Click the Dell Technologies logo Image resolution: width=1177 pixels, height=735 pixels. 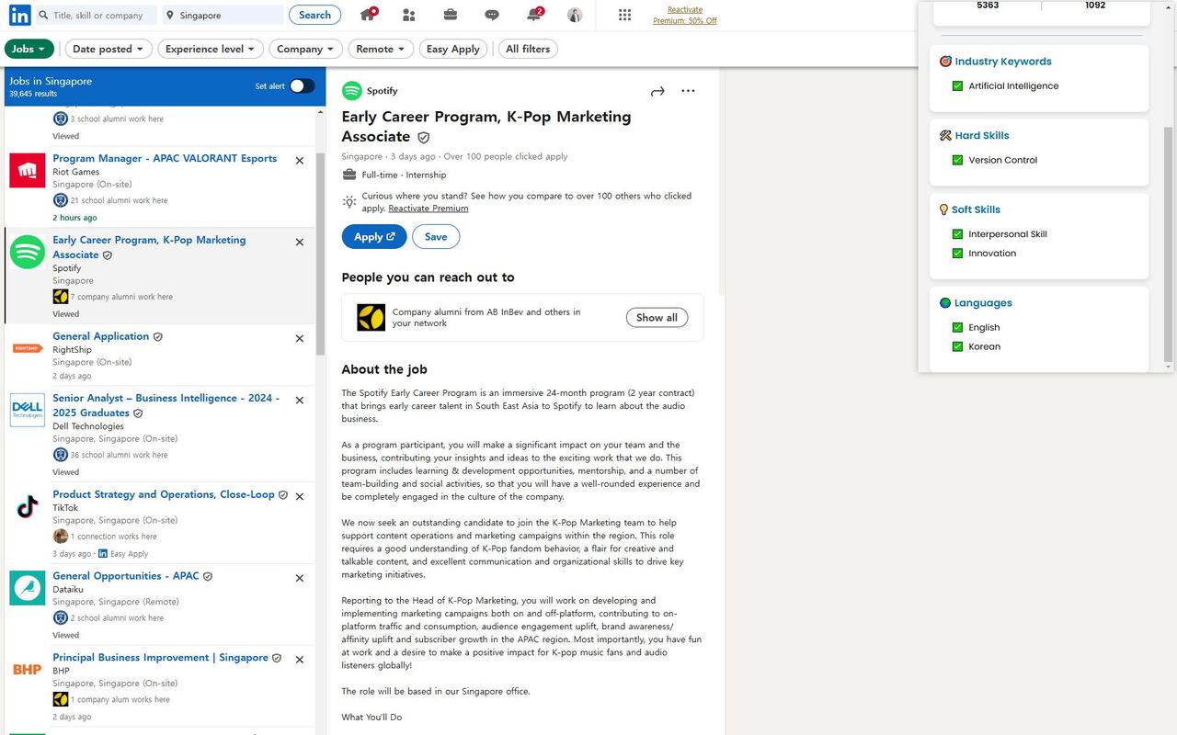coord(28,410)
